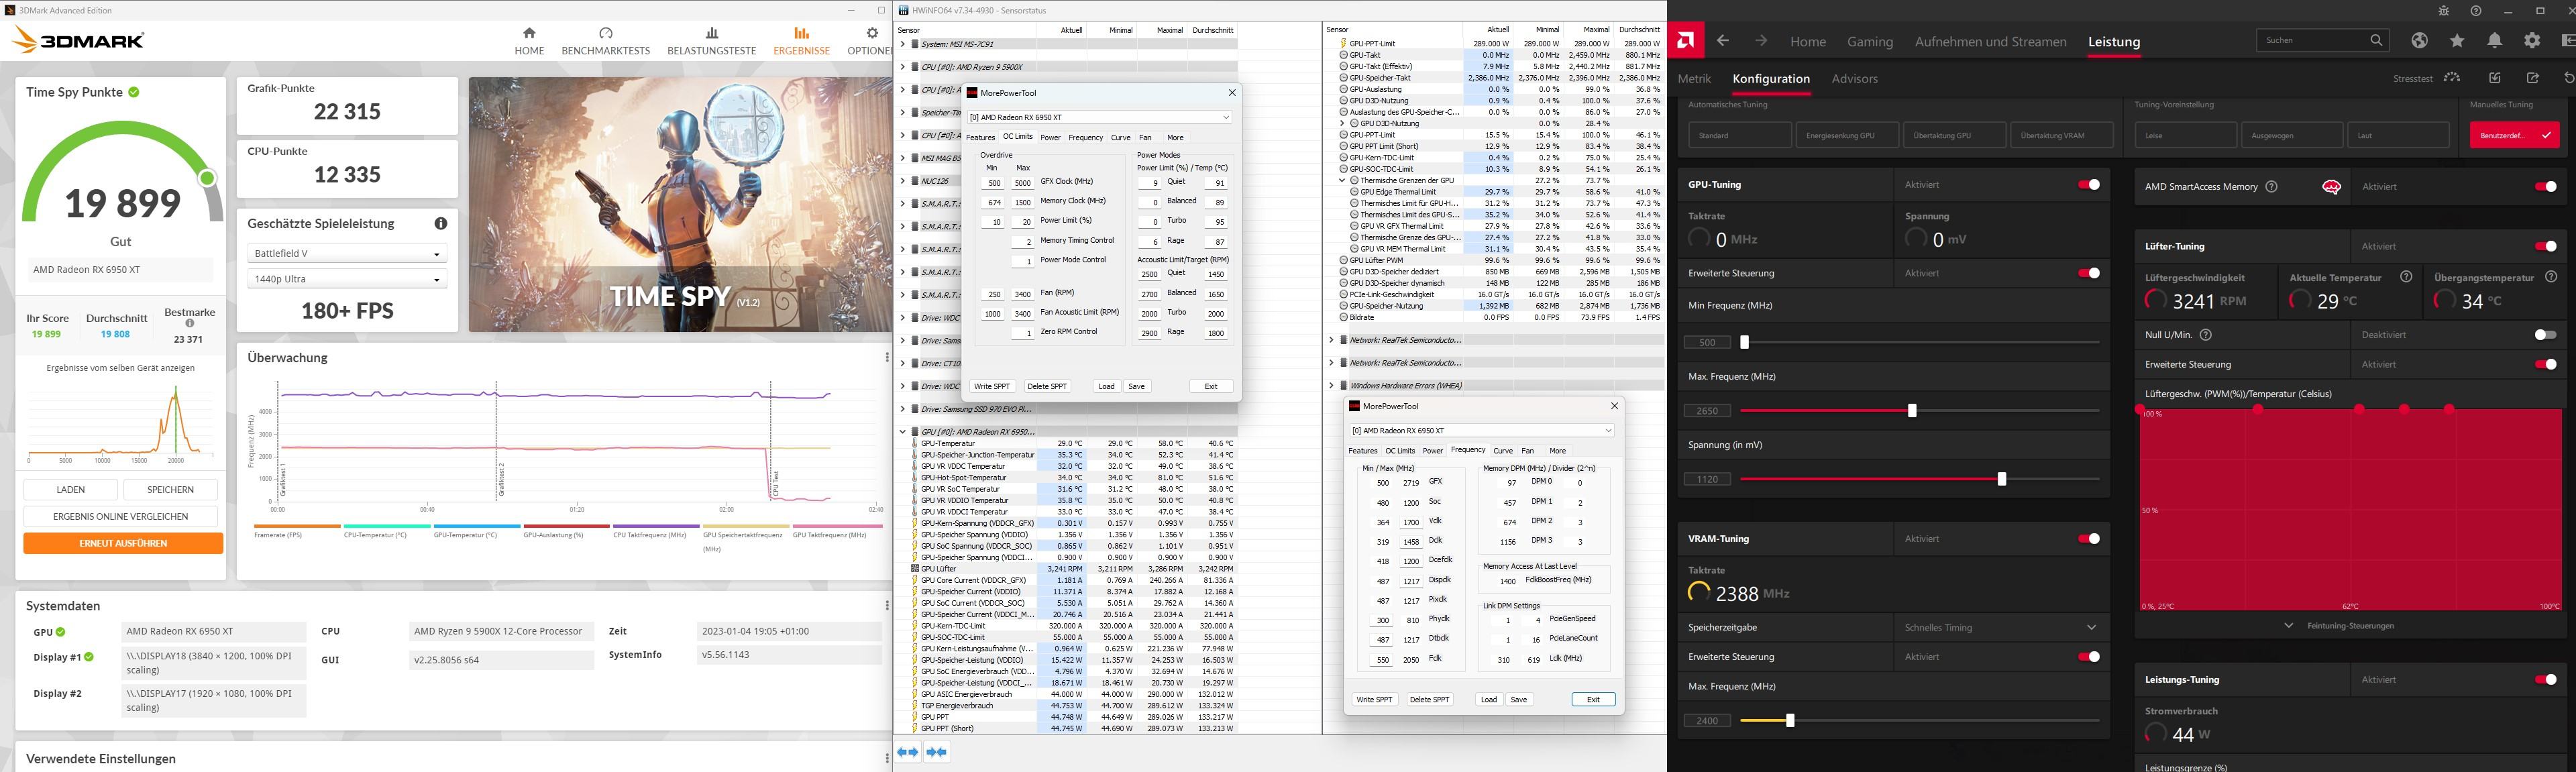Expand Feintuning-Steuerungen section
The width and height of the screenshot is (2576, 772).
(x=2350, y=626)
